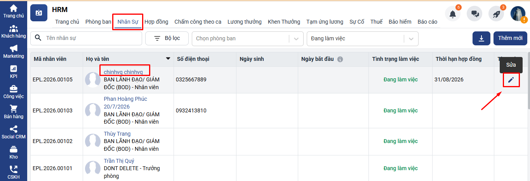Click the Thêm mới button
Viewport: 530px width, 181px height.
coord(510,38)
